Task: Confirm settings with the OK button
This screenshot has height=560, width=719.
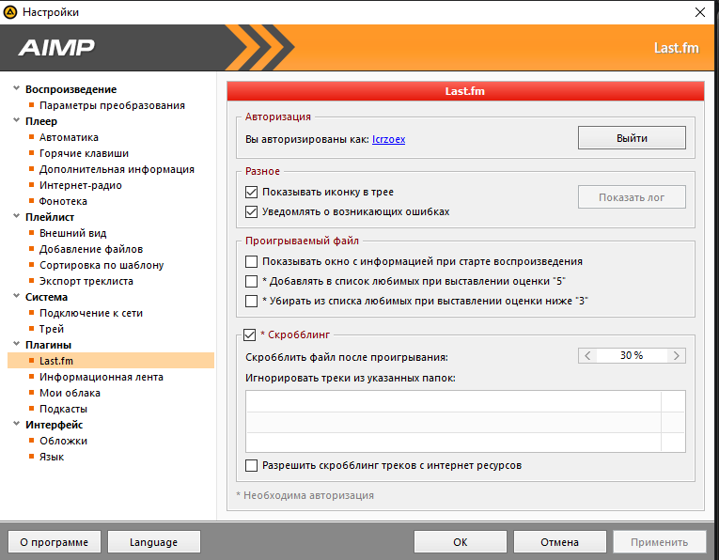Action: (460, 542)
